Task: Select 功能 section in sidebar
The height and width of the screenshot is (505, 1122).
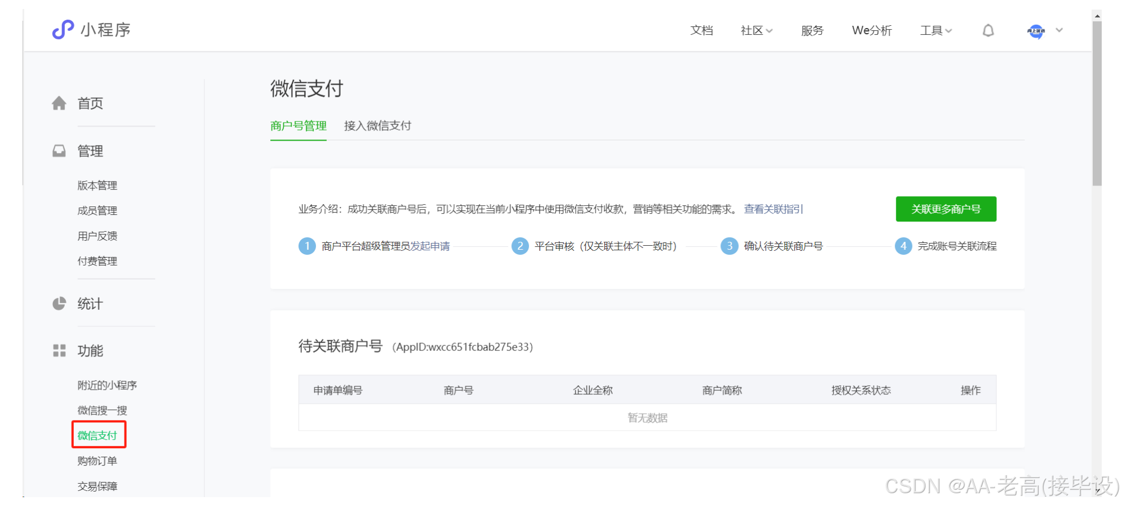Action: [x=90, y=351]
